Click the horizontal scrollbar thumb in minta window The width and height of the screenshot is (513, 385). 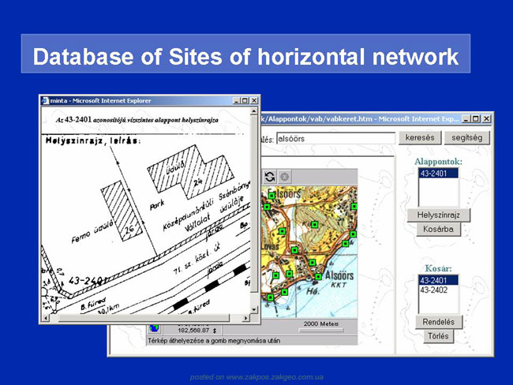click(144, 318)
